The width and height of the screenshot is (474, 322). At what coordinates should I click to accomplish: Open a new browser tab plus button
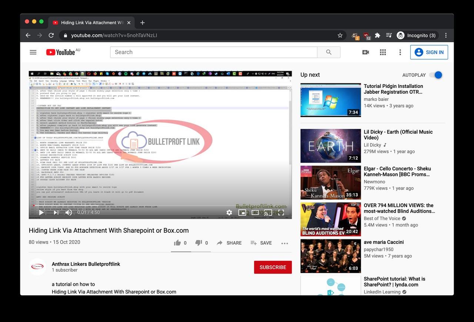pyautogui.click(x=143, y=23)
